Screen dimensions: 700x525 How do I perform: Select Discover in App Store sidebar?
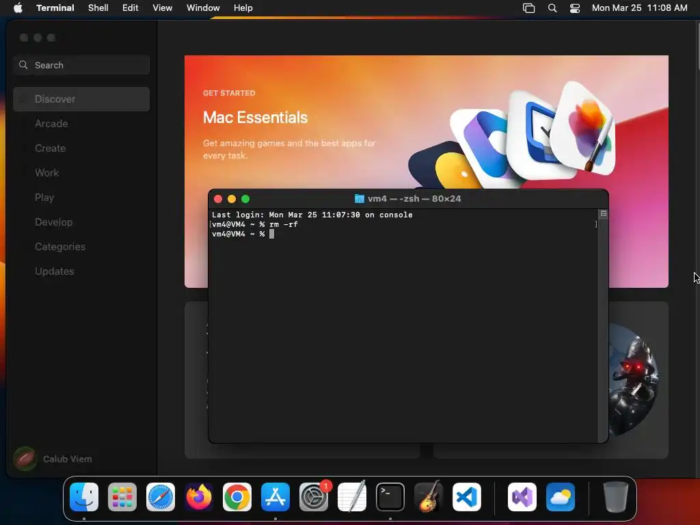point(81,99)
